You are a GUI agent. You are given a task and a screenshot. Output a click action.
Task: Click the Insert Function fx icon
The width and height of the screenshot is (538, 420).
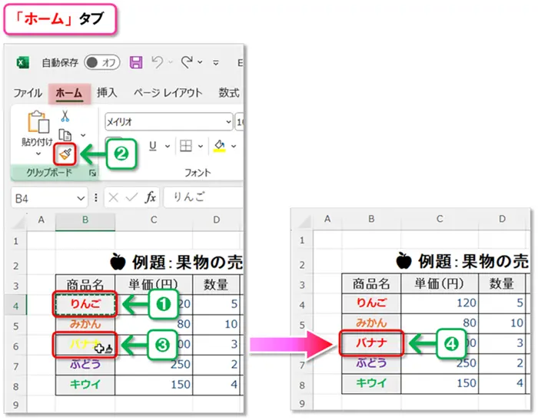[151, 197]
